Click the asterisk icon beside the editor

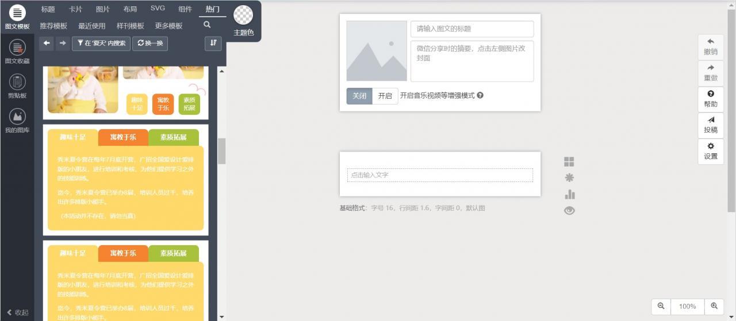(569, 178)
